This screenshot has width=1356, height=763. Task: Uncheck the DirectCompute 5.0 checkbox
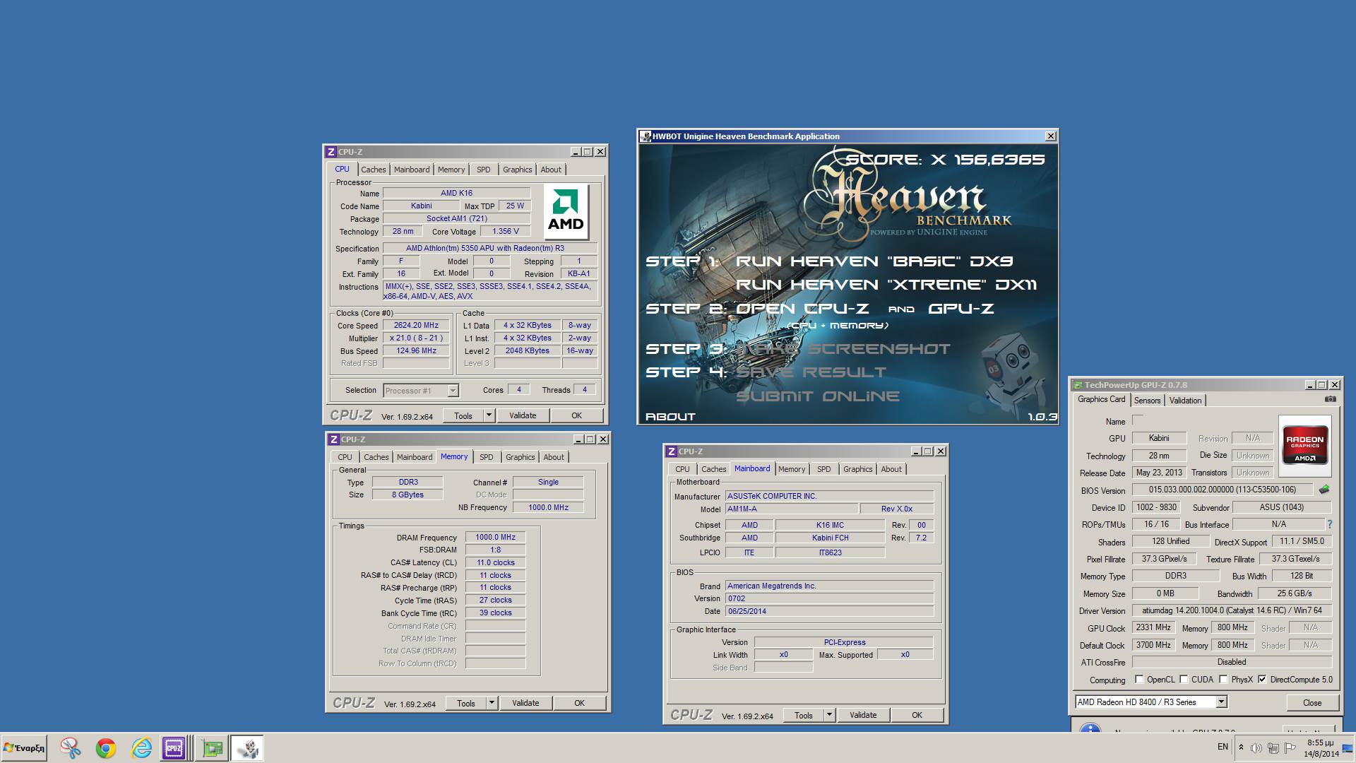[1262, 680]
